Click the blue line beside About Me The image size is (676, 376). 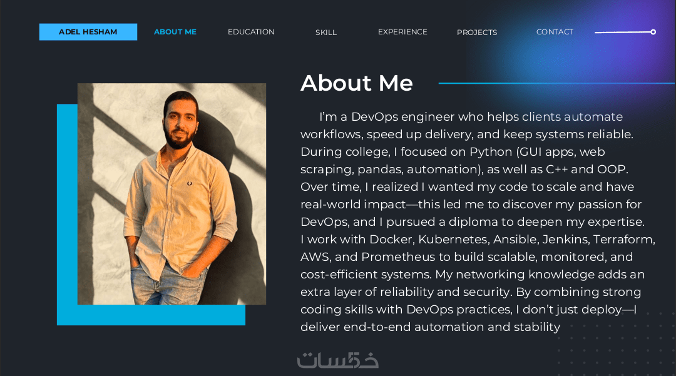click(556, 83)
